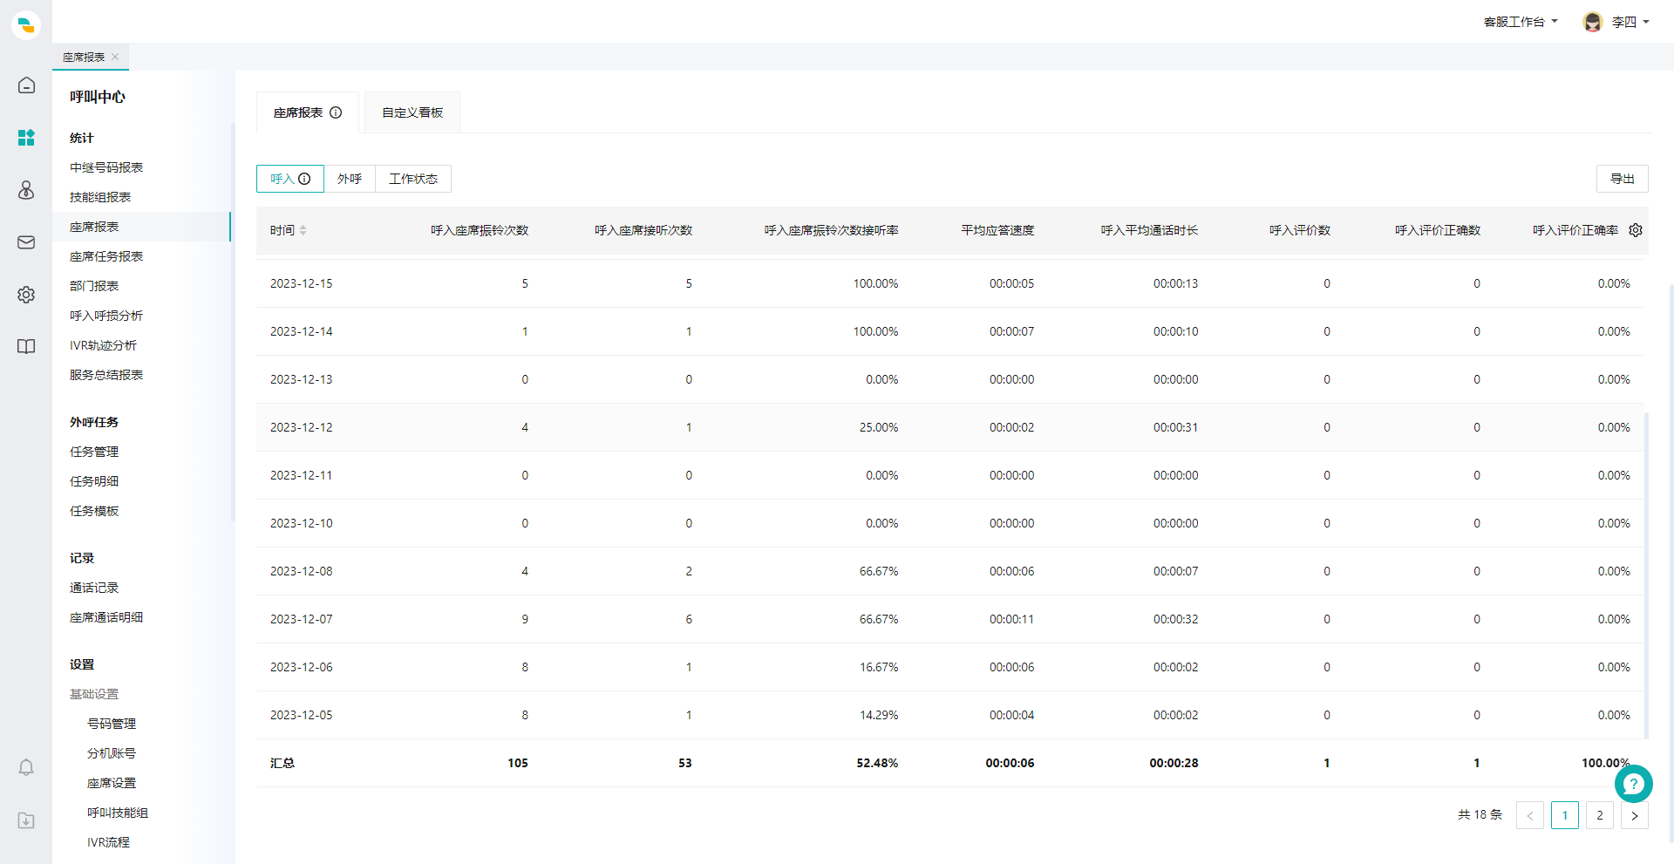Open 分机账号 in sidebar
The height and width of the screenshot is (864, 1674).
pyautogui.click(x=112, y=753)
